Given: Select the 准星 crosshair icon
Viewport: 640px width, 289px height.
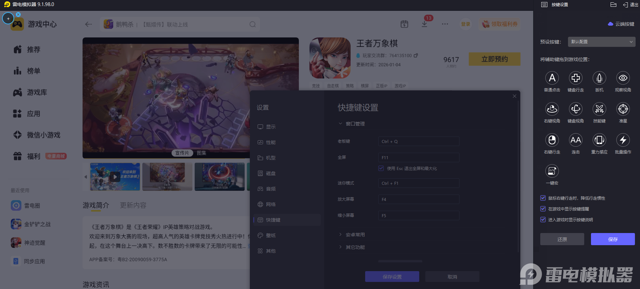Looking at the screenshot, I should click(x=623, y=109).
